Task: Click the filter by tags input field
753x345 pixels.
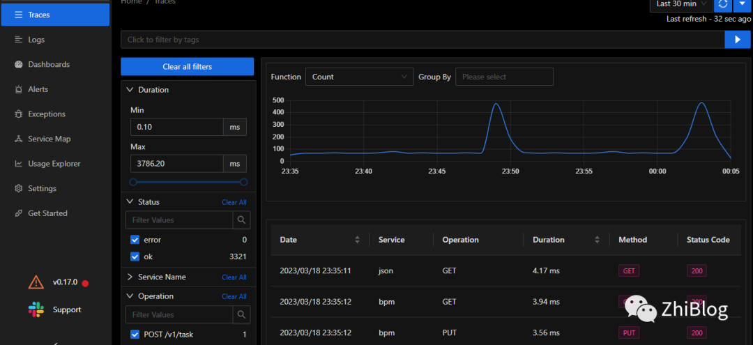Action: pos(422,40)
